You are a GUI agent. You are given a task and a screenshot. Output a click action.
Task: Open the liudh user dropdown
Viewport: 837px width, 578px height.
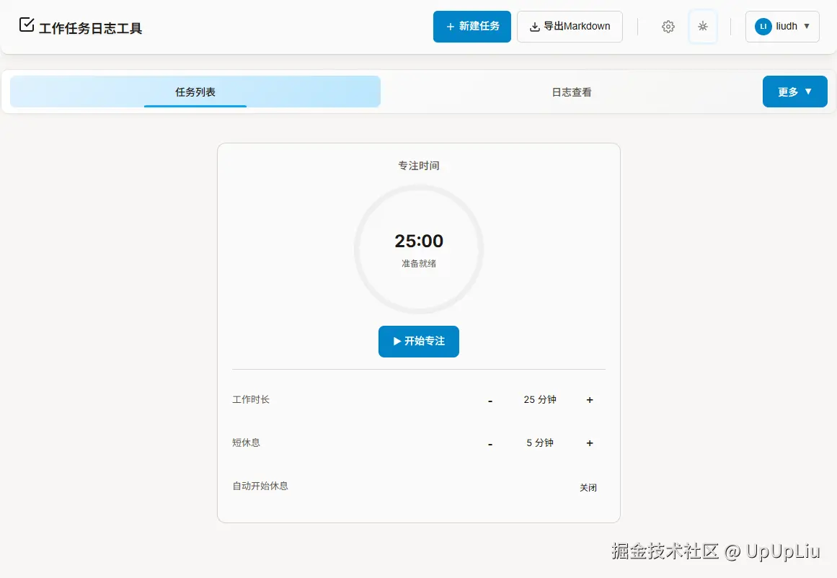(782, 27)
